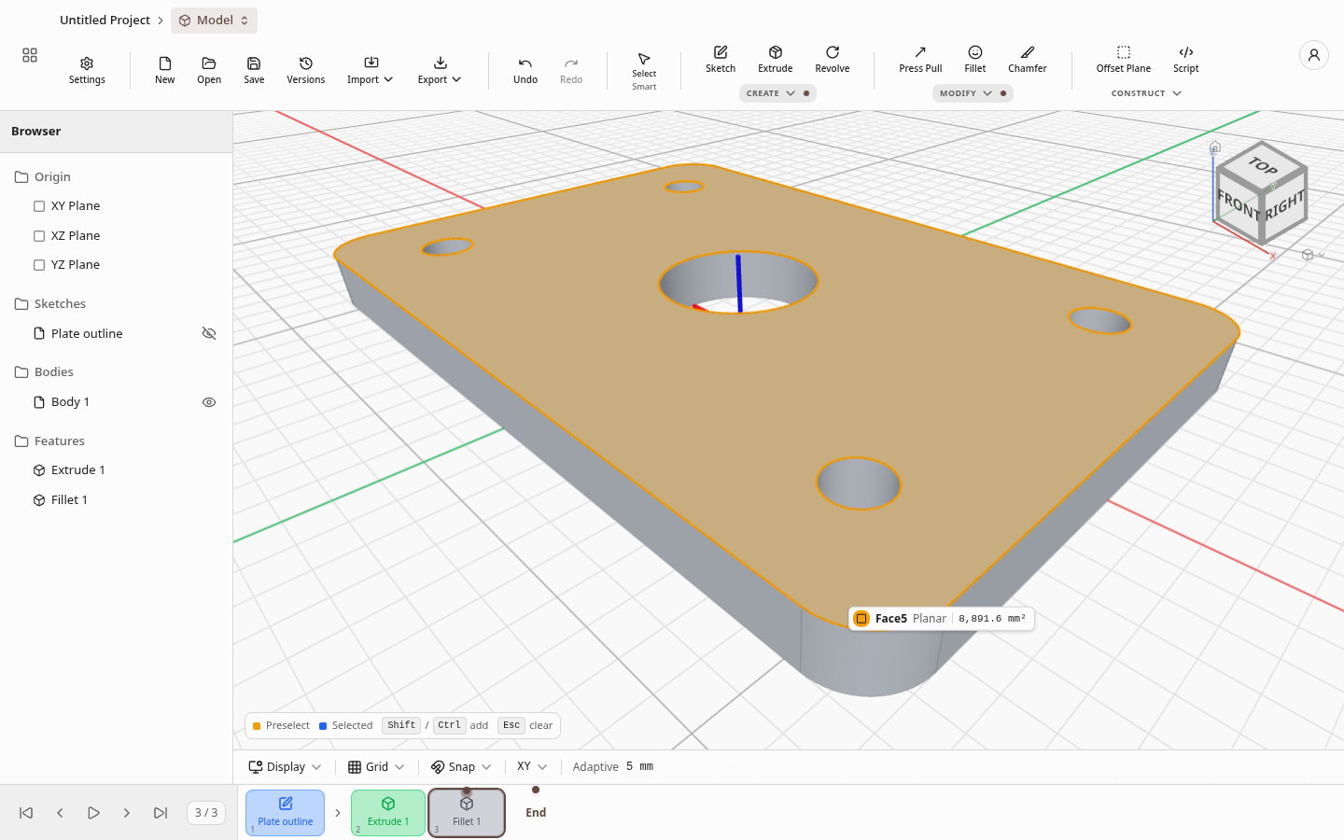Activate the Select Smart tool
This screenshot has height=840, width=1344.
[x=644, y=71]
